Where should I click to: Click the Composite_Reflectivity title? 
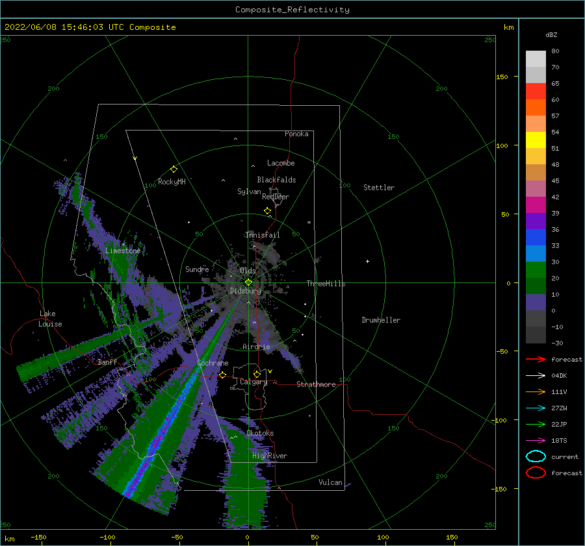292,10
